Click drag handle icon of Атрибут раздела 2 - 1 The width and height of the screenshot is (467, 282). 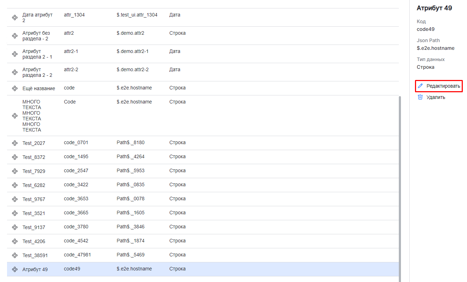15,54
